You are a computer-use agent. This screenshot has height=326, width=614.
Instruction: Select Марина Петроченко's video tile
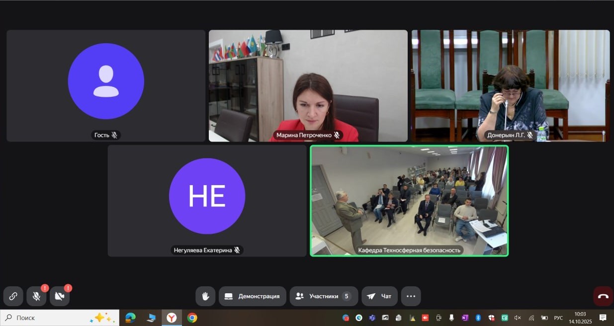[x=308, y=86]
